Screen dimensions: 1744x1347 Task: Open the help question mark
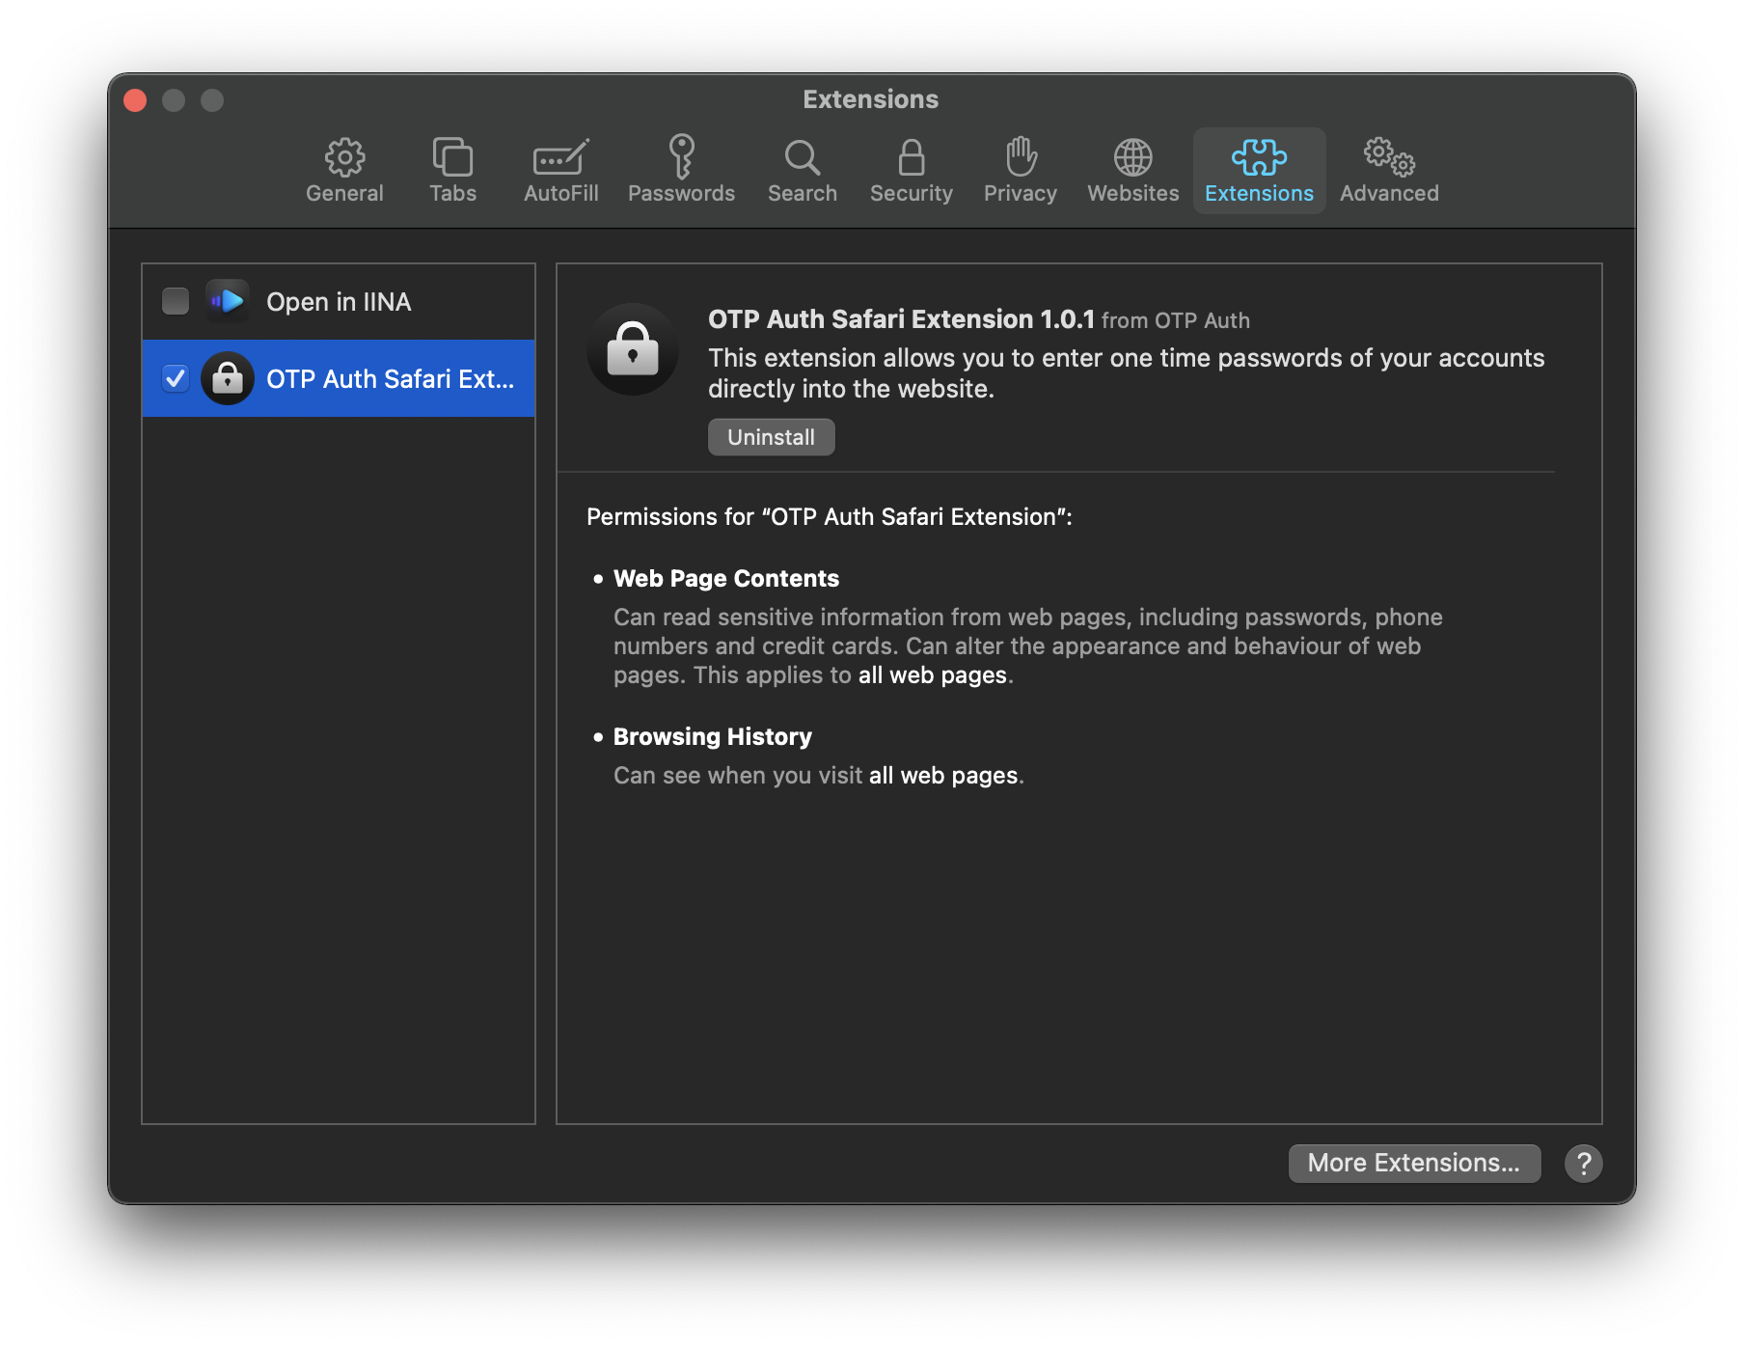1583,1163
